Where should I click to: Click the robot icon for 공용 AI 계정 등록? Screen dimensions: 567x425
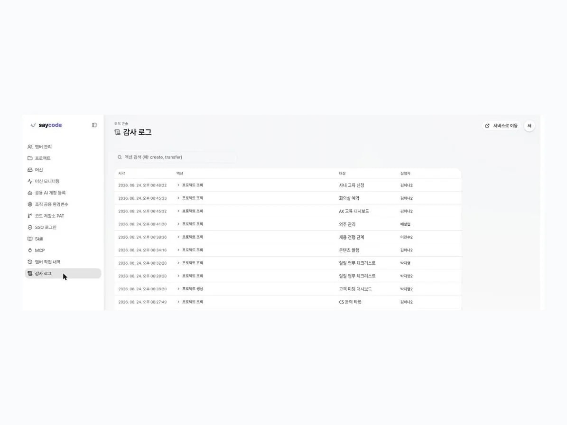[30, 193]
